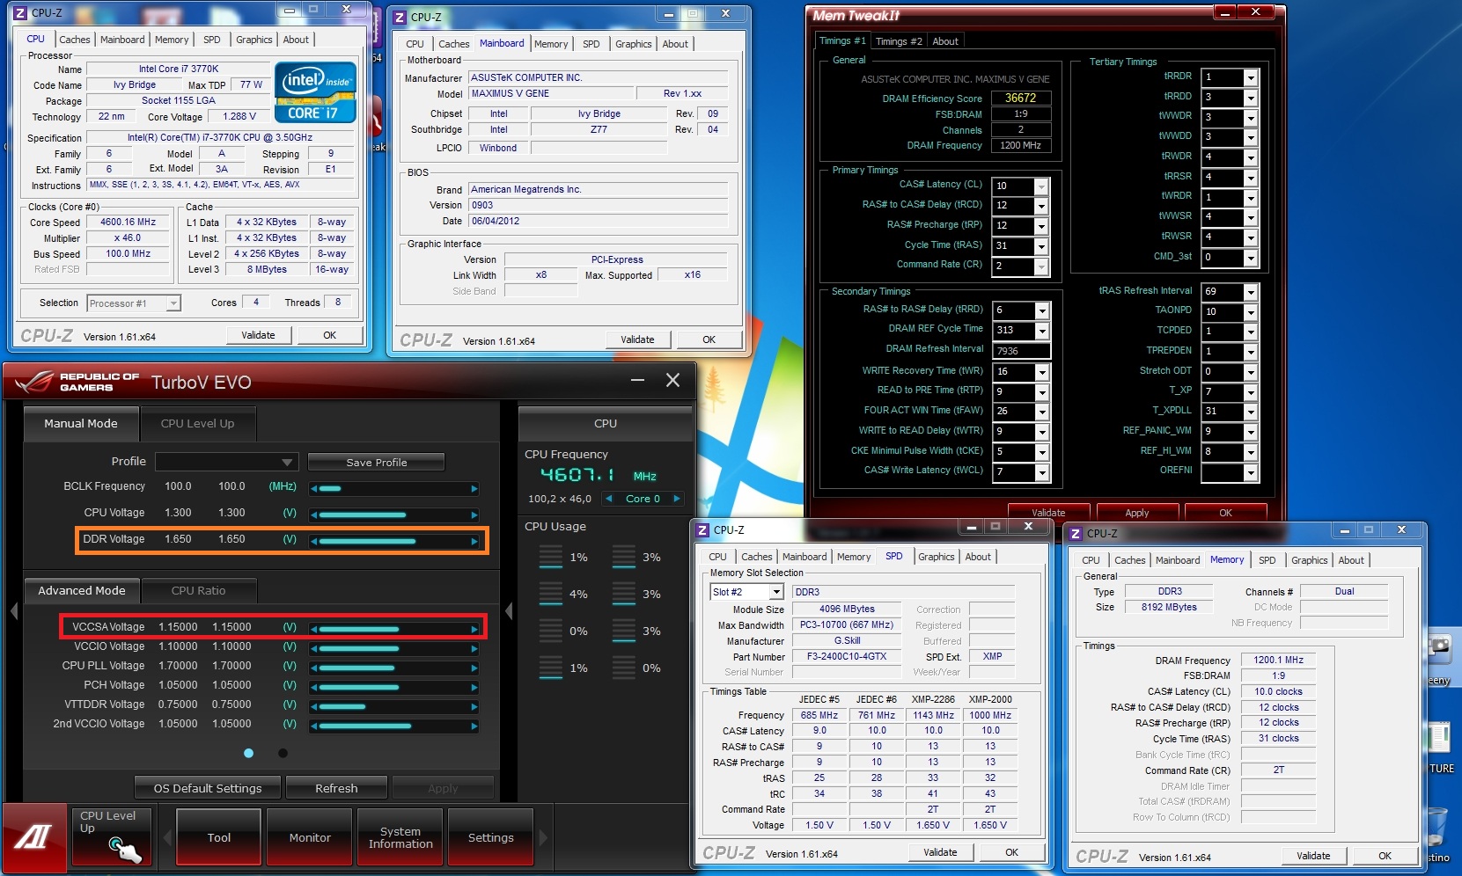
Task: Collapse the TurboV CPU side panel arrow
Action: [x=509, y=610]
